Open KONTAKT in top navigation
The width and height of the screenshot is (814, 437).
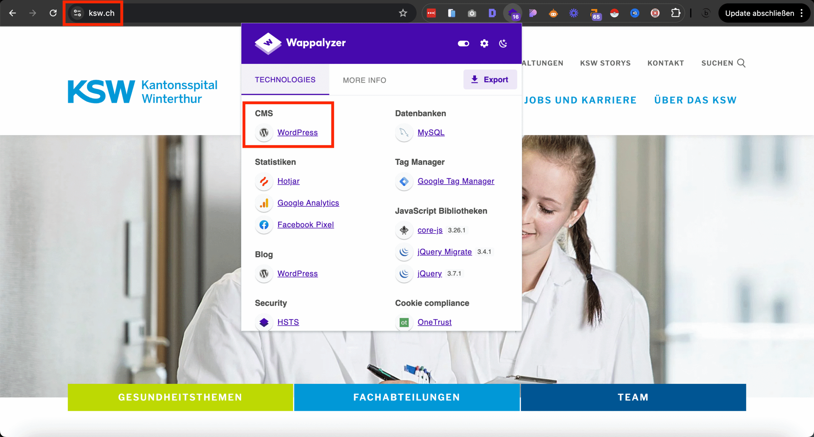[x=666, y=63]
